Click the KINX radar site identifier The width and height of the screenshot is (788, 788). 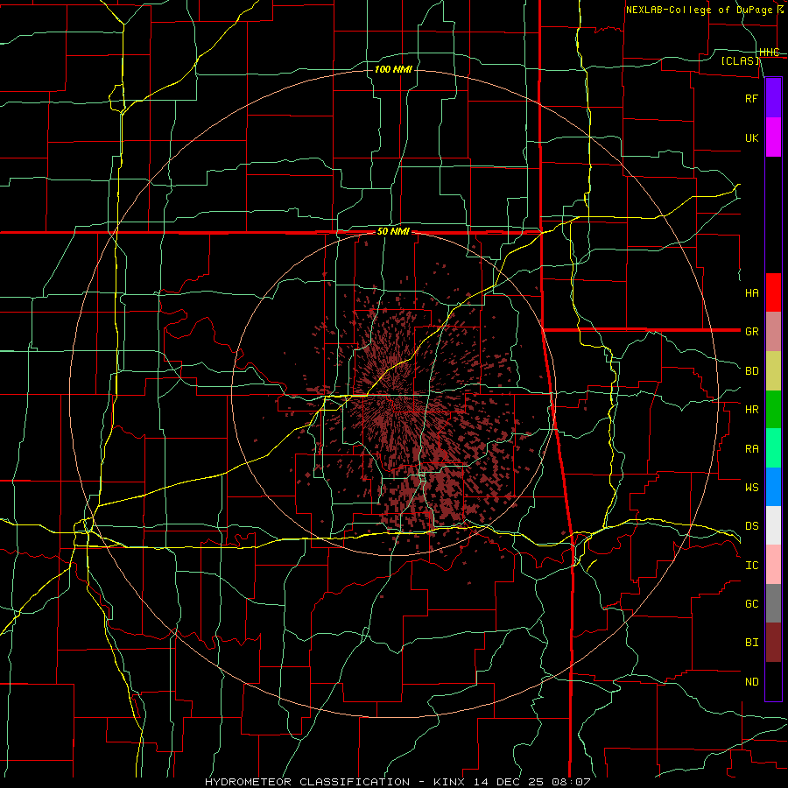pyautogui.click(x=449, y=782)
